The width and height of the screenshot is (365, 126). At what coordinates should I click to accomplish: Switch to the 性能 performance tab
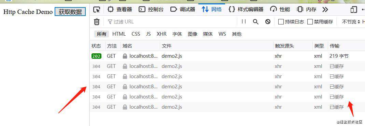click(x=280, y=10)
